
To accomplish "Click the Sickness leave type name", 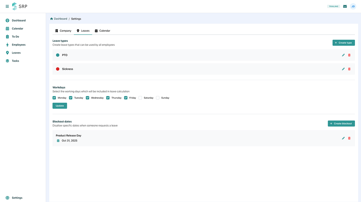I will pyautogui.click(x=68, y=69).
